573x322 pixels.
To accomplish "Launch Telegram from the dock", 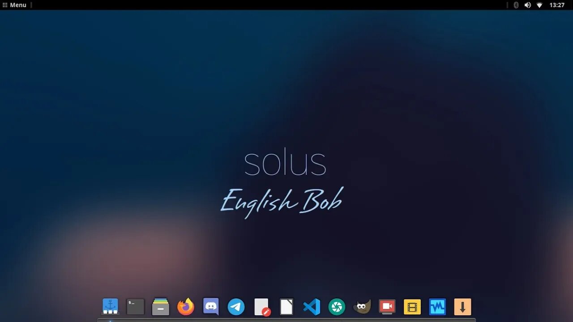I will (236, 307).
